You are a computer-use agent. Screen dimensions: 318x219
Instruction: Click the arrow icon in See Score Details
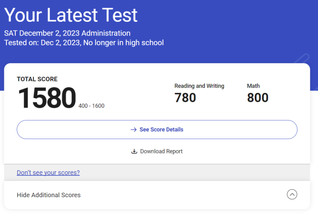[x=134, y=130]
